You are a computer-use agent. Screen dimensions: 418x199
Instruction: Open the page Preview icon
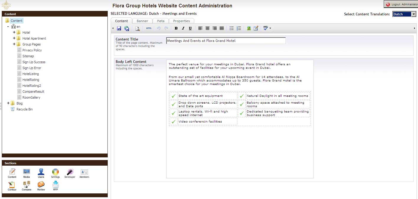click(x=137, y=28)
